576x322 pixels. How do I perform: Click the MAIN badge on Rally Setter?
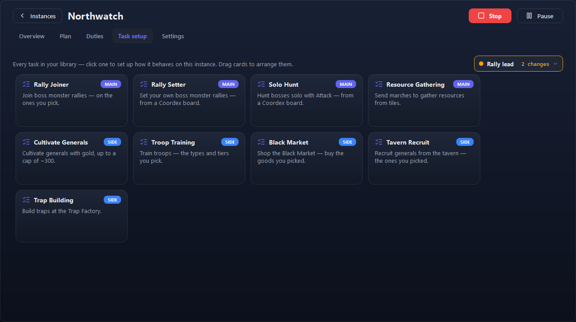[228, 84]
